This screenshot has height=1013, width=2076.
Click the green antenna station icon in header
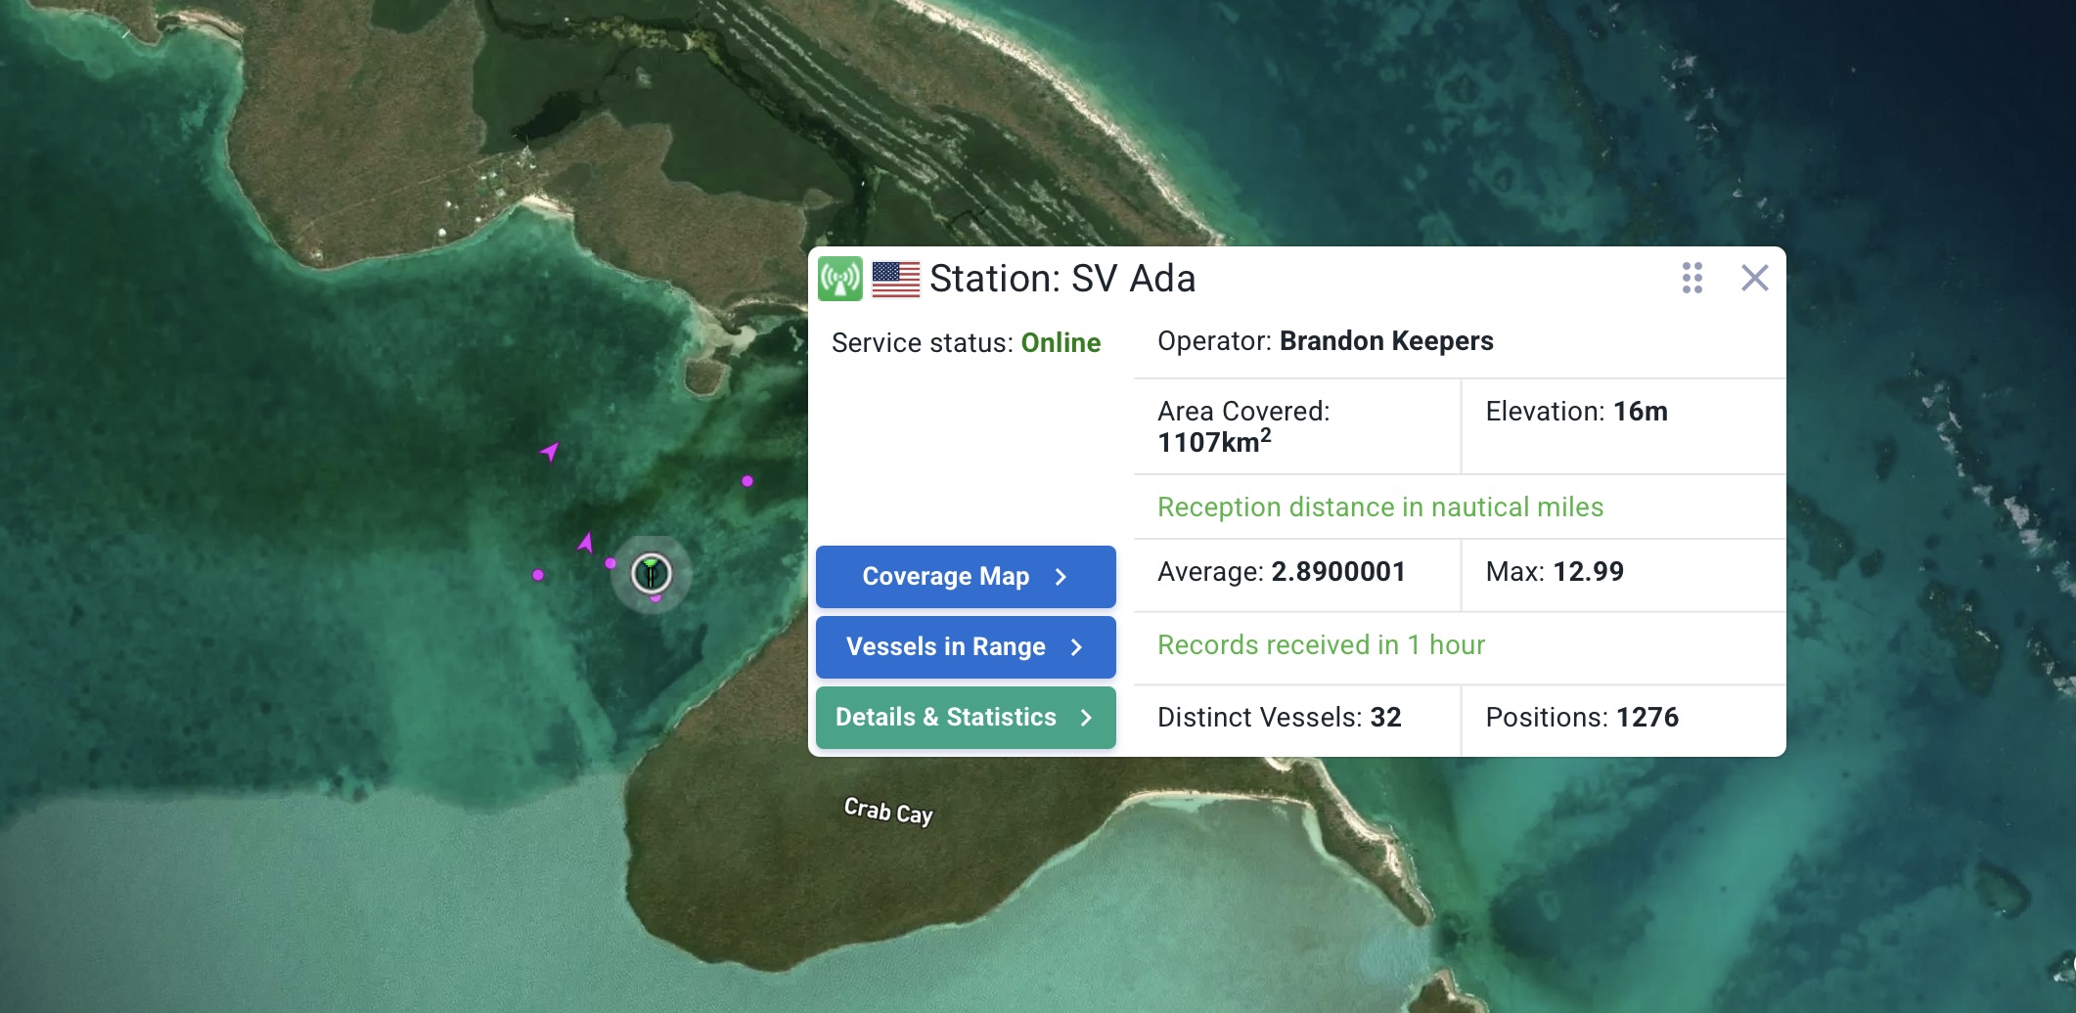click(839, 279)
